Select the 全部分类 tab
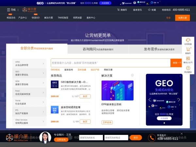The width and height of the screenshot is (196, 147). [37, 48]
